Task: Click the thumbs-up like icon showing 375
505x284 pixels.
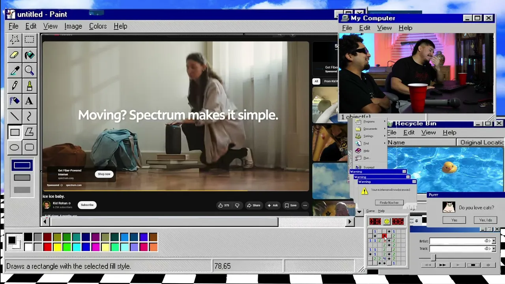Action: tap(221, 205)
